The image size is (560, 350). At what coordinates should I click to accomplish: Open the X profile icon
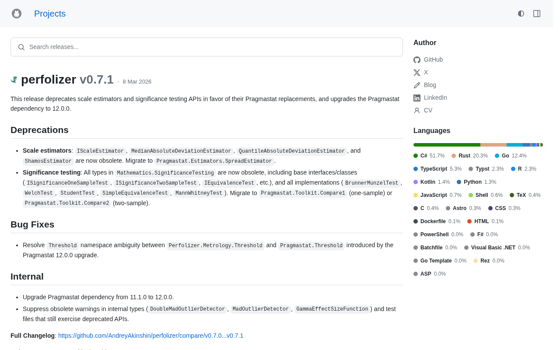point(417,73)
